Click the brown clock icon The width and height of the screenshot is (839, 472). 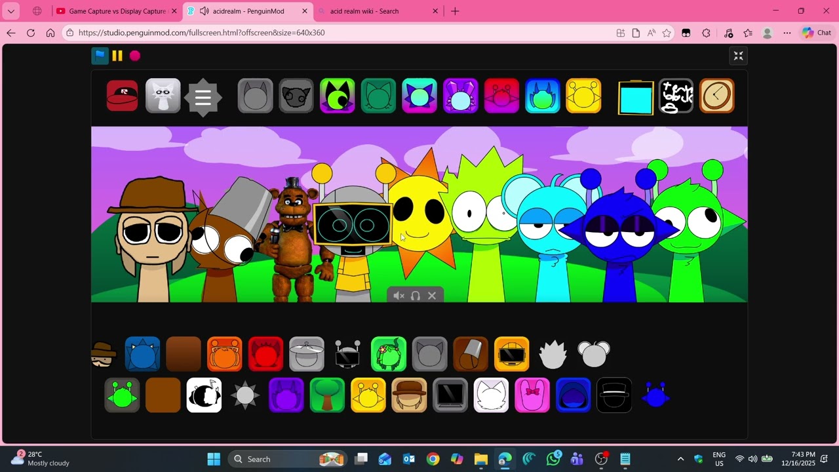click(717, 96)
